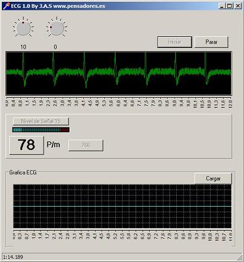The image size is (244, 262).
Task: Click the live green ECG waveform display
Action: click(119, 73)
